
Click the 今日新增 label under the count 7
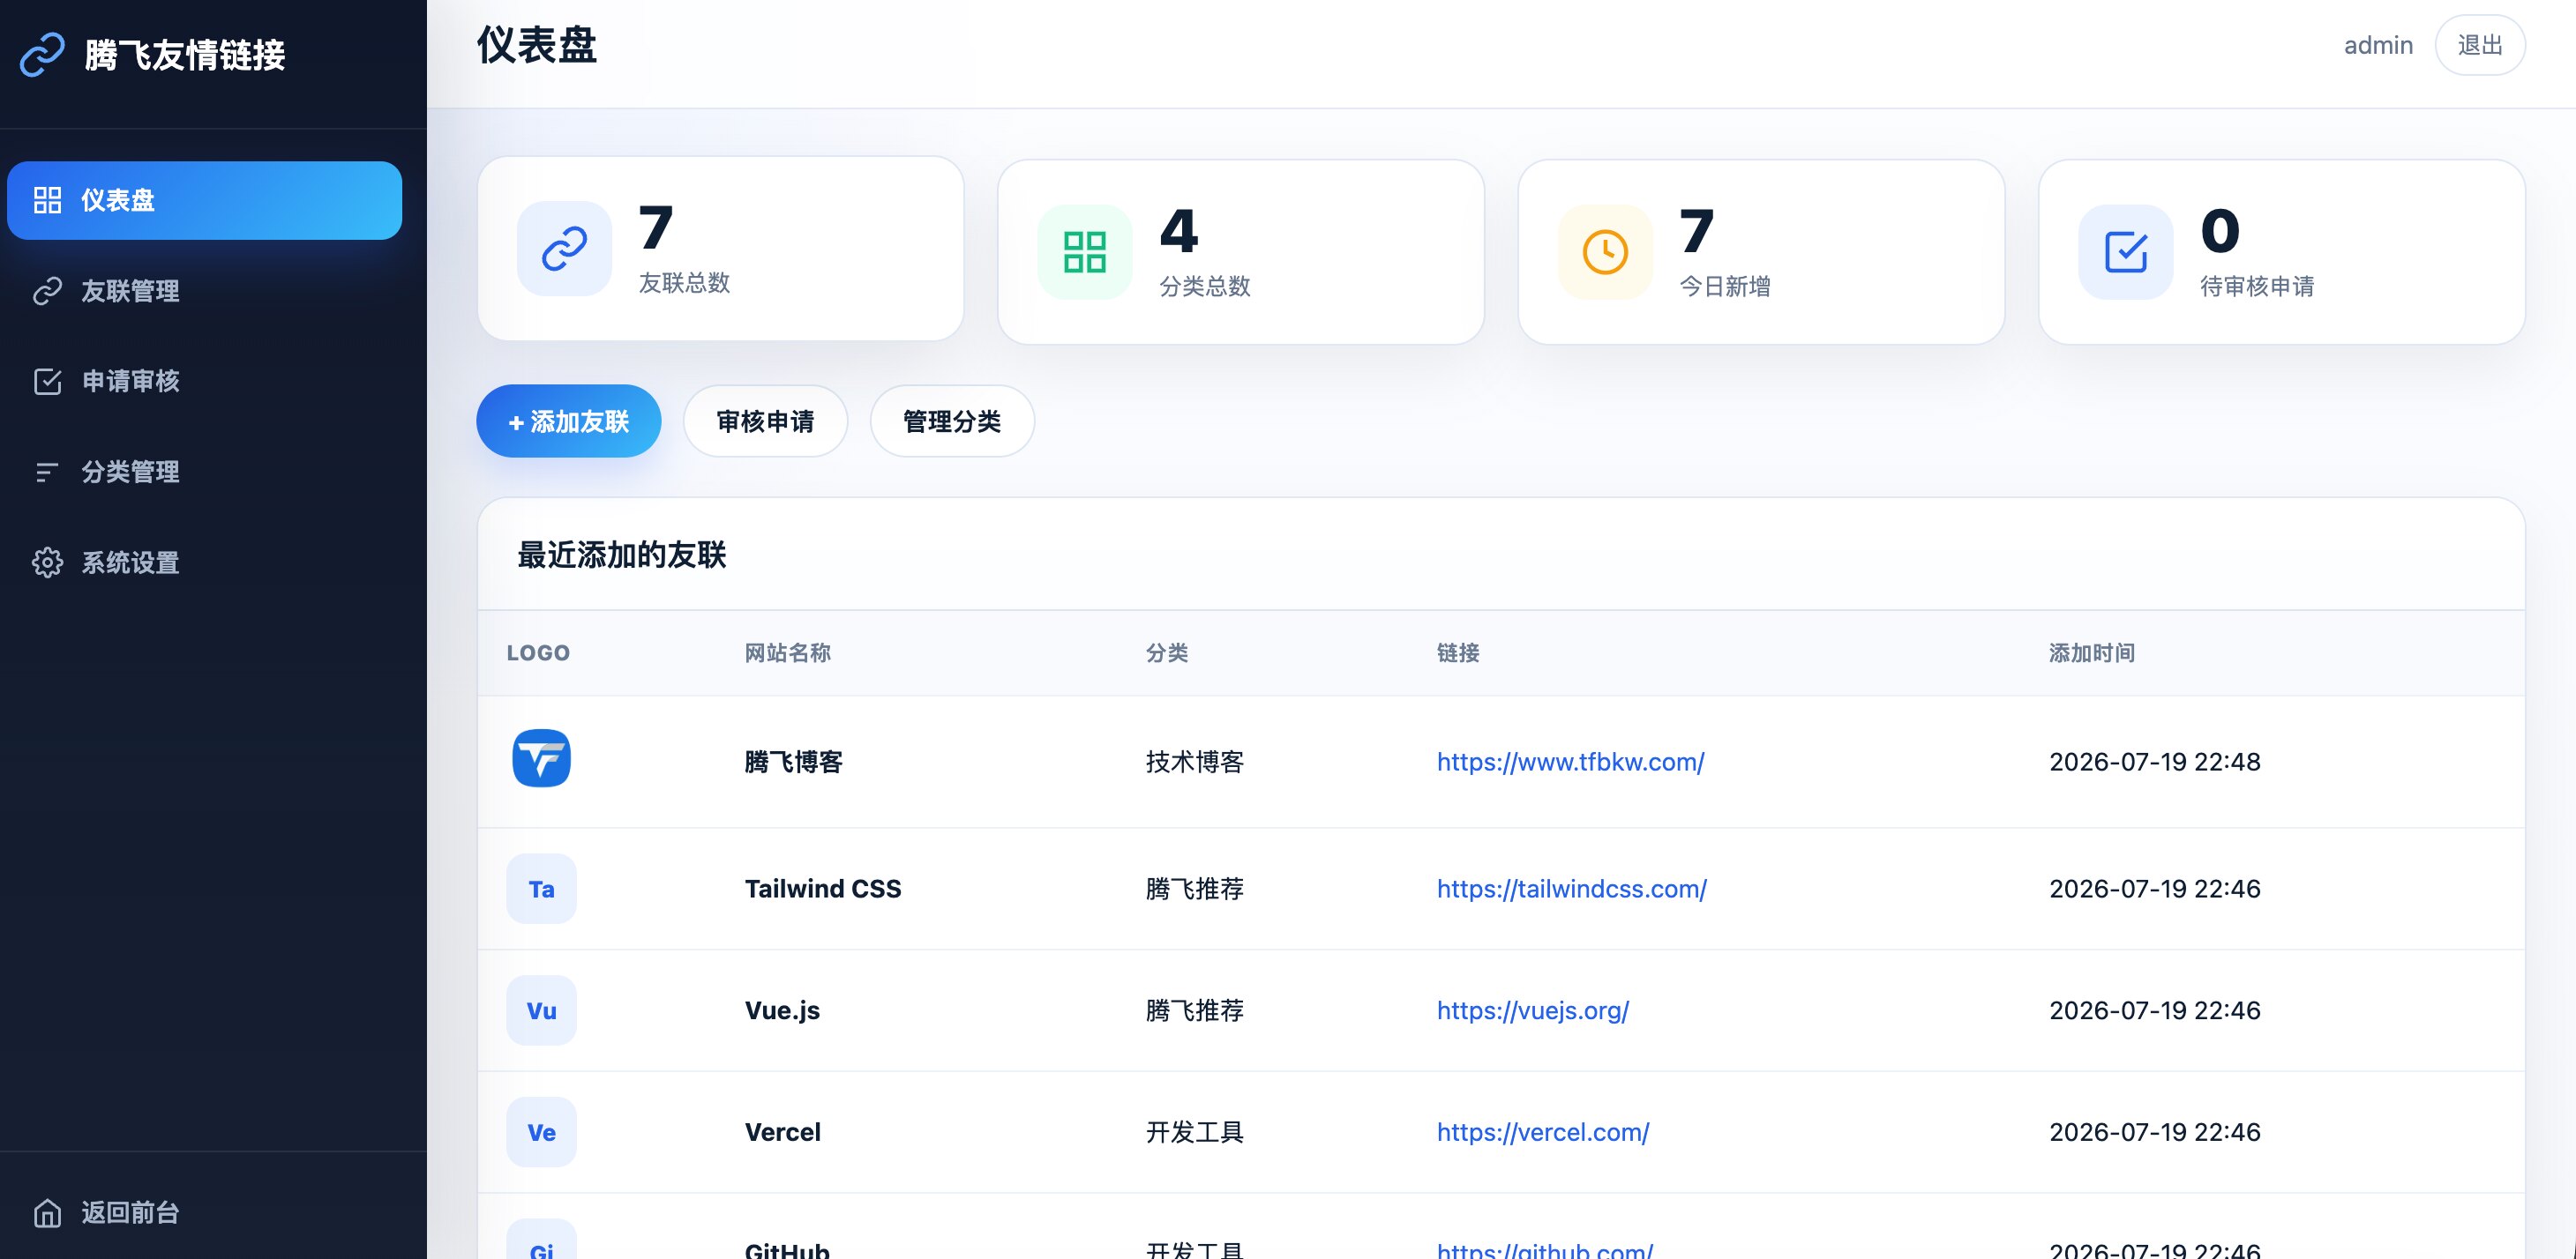pos(1725,286)
